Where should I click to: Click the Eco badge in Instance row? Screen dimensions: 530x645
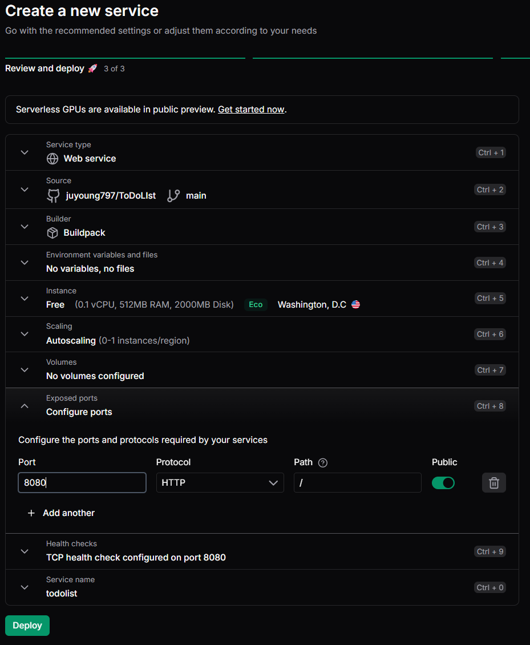point(256,305)
